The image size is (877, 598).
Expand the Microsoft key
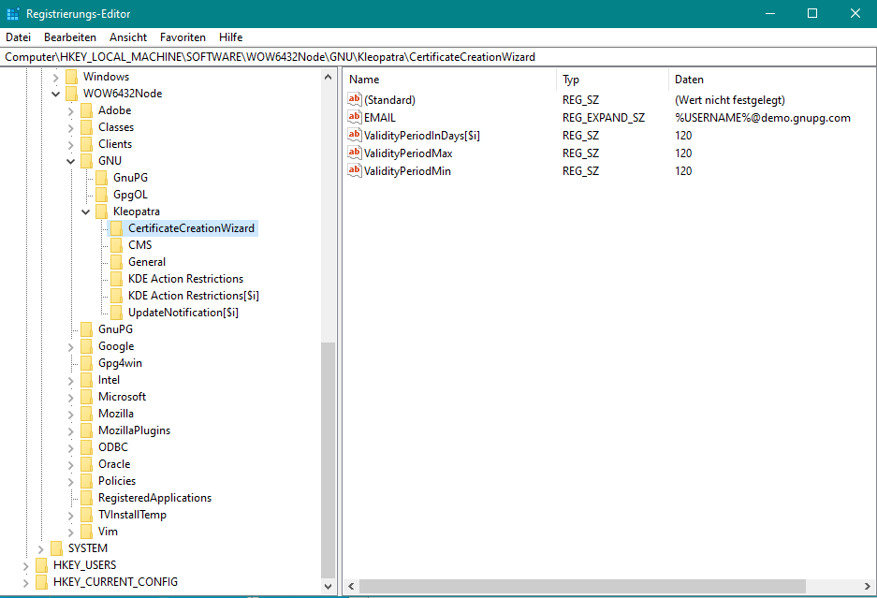click(x=70, y=397)
